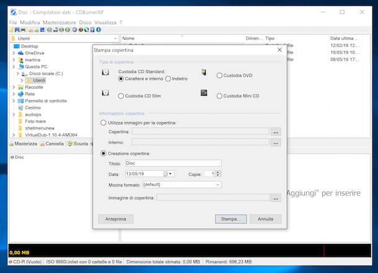
Task: Open the calendar picker for the Data field
Action: tap(169, 174)
